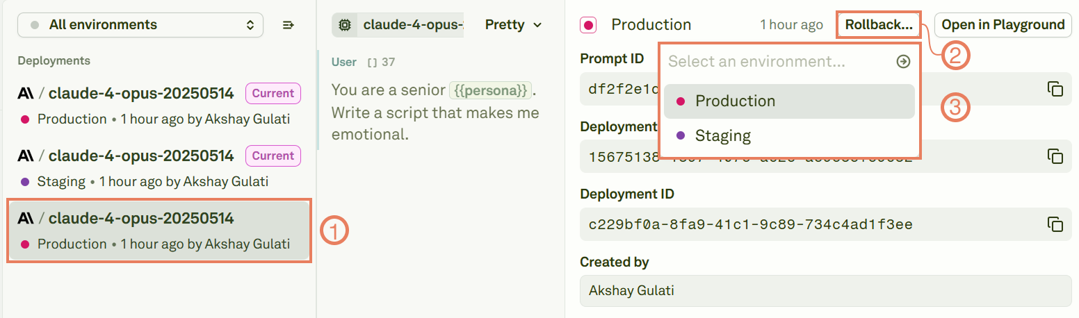
Task: Click the pink Production status square icon
Action: pyautogui.click(x=588, y=25)
